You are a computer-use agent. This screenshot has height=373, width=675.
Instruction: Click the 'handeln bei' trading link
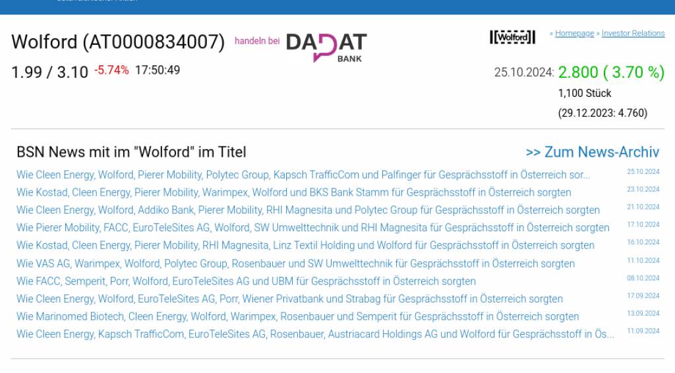257,41
